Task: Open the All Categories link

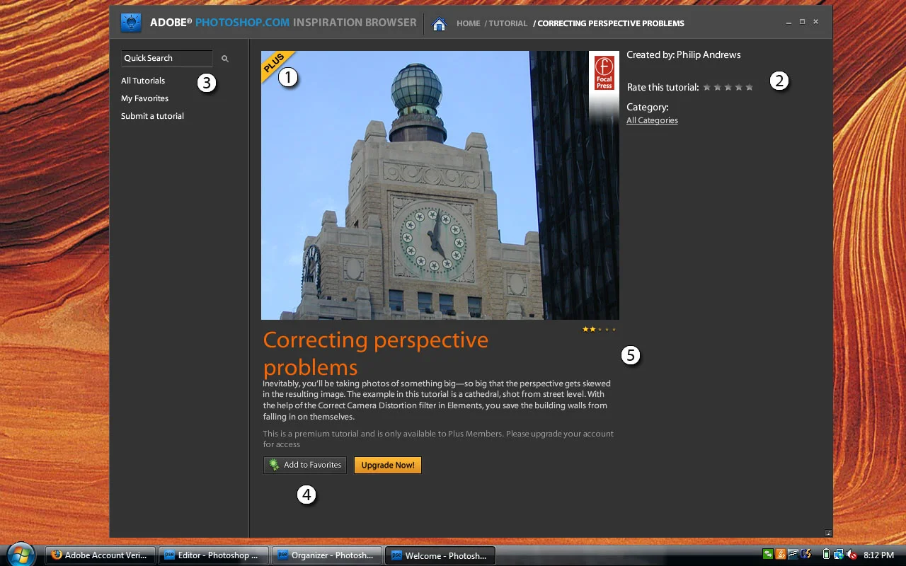Action: tap(652, 120)
